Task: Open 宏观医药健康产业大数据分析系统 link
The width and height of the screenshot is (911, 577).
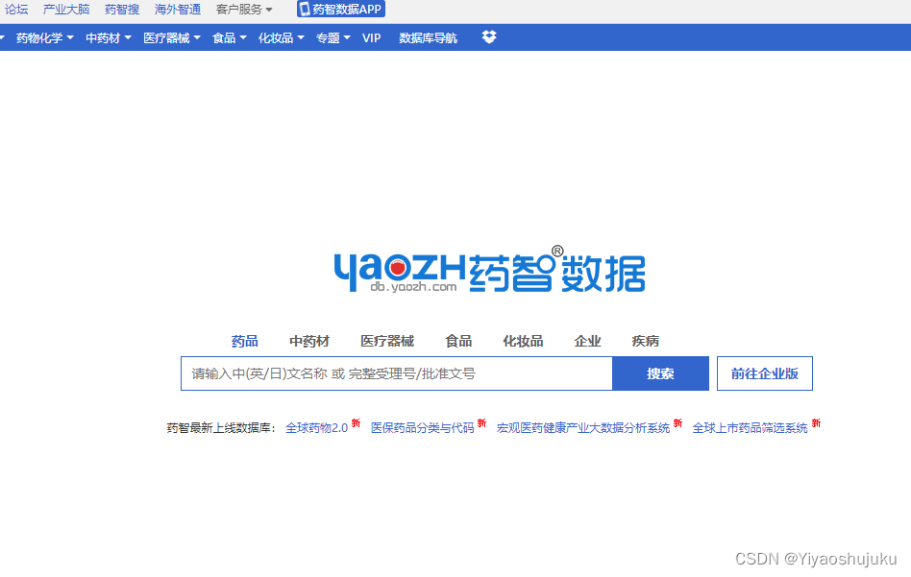Action: (x=583, y=428)
